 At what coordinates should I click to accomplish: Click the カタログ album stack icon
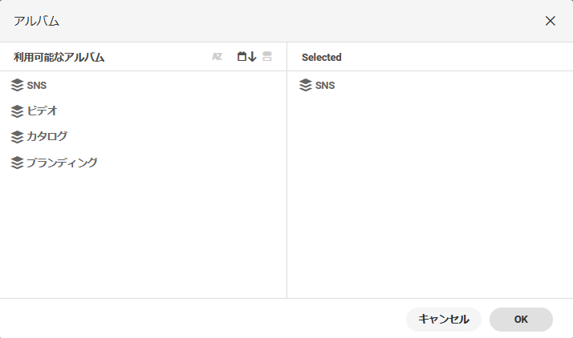(x=18, y=137)
